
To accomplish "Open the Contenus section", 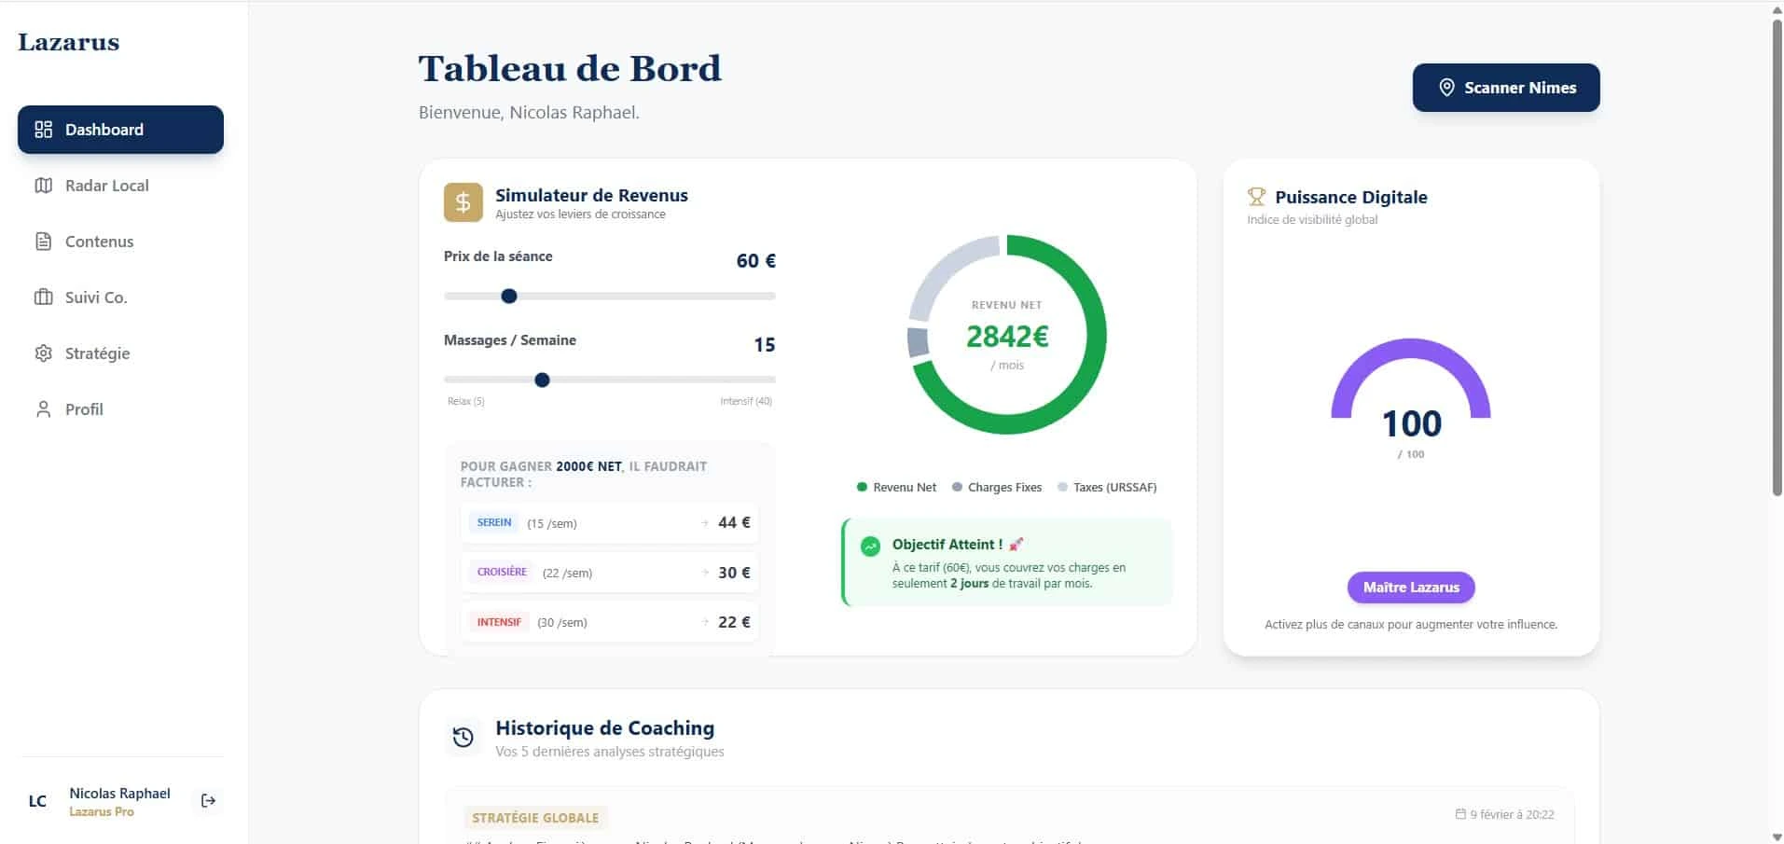I will (120, 242).
